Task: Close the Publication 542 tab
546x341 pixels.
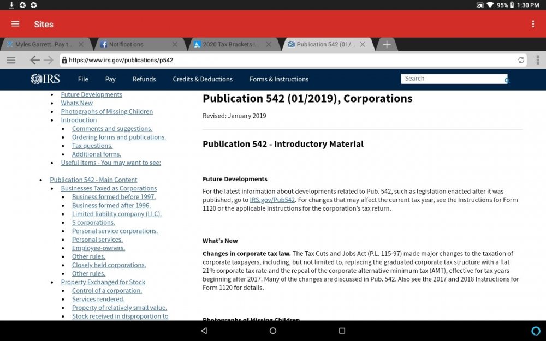Action: coord(363,45)
